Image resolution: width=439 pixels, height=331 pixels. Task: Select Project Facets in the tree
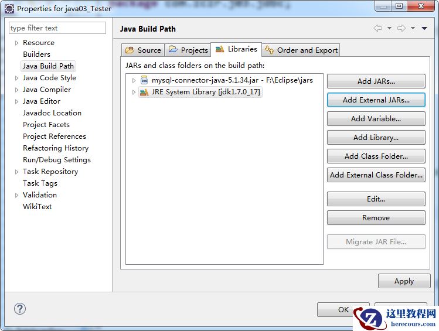(x=46, y=125)
